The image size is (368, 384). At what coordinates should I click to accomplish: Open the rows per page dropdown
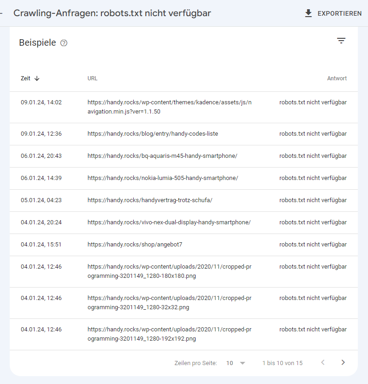click(x=236, y=363)
